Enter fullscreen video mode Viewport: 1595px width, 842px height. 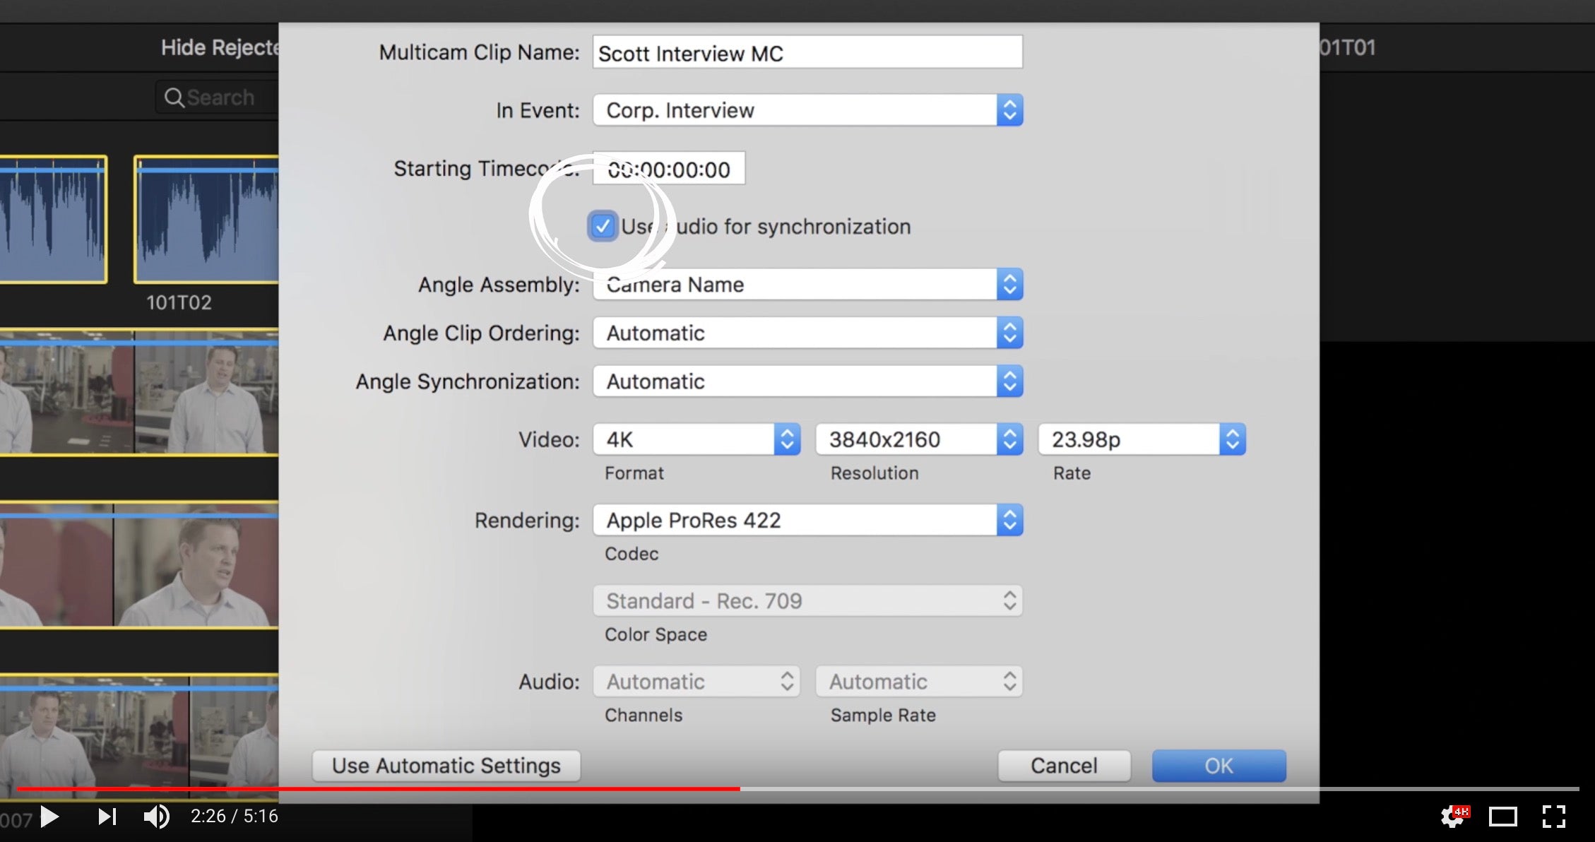point(1553,817)
